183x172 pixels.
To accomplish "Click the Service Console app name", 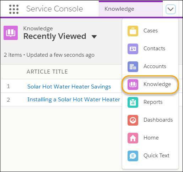I will click(54, 9).
